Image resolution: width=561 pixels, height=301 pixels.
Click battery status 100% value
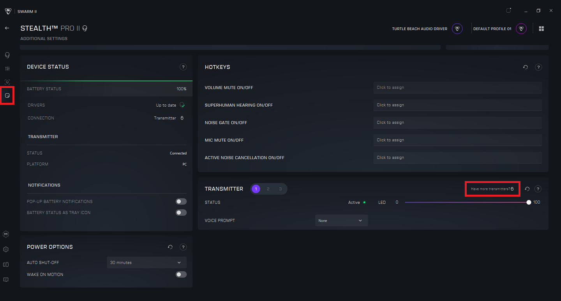point(182,89)
